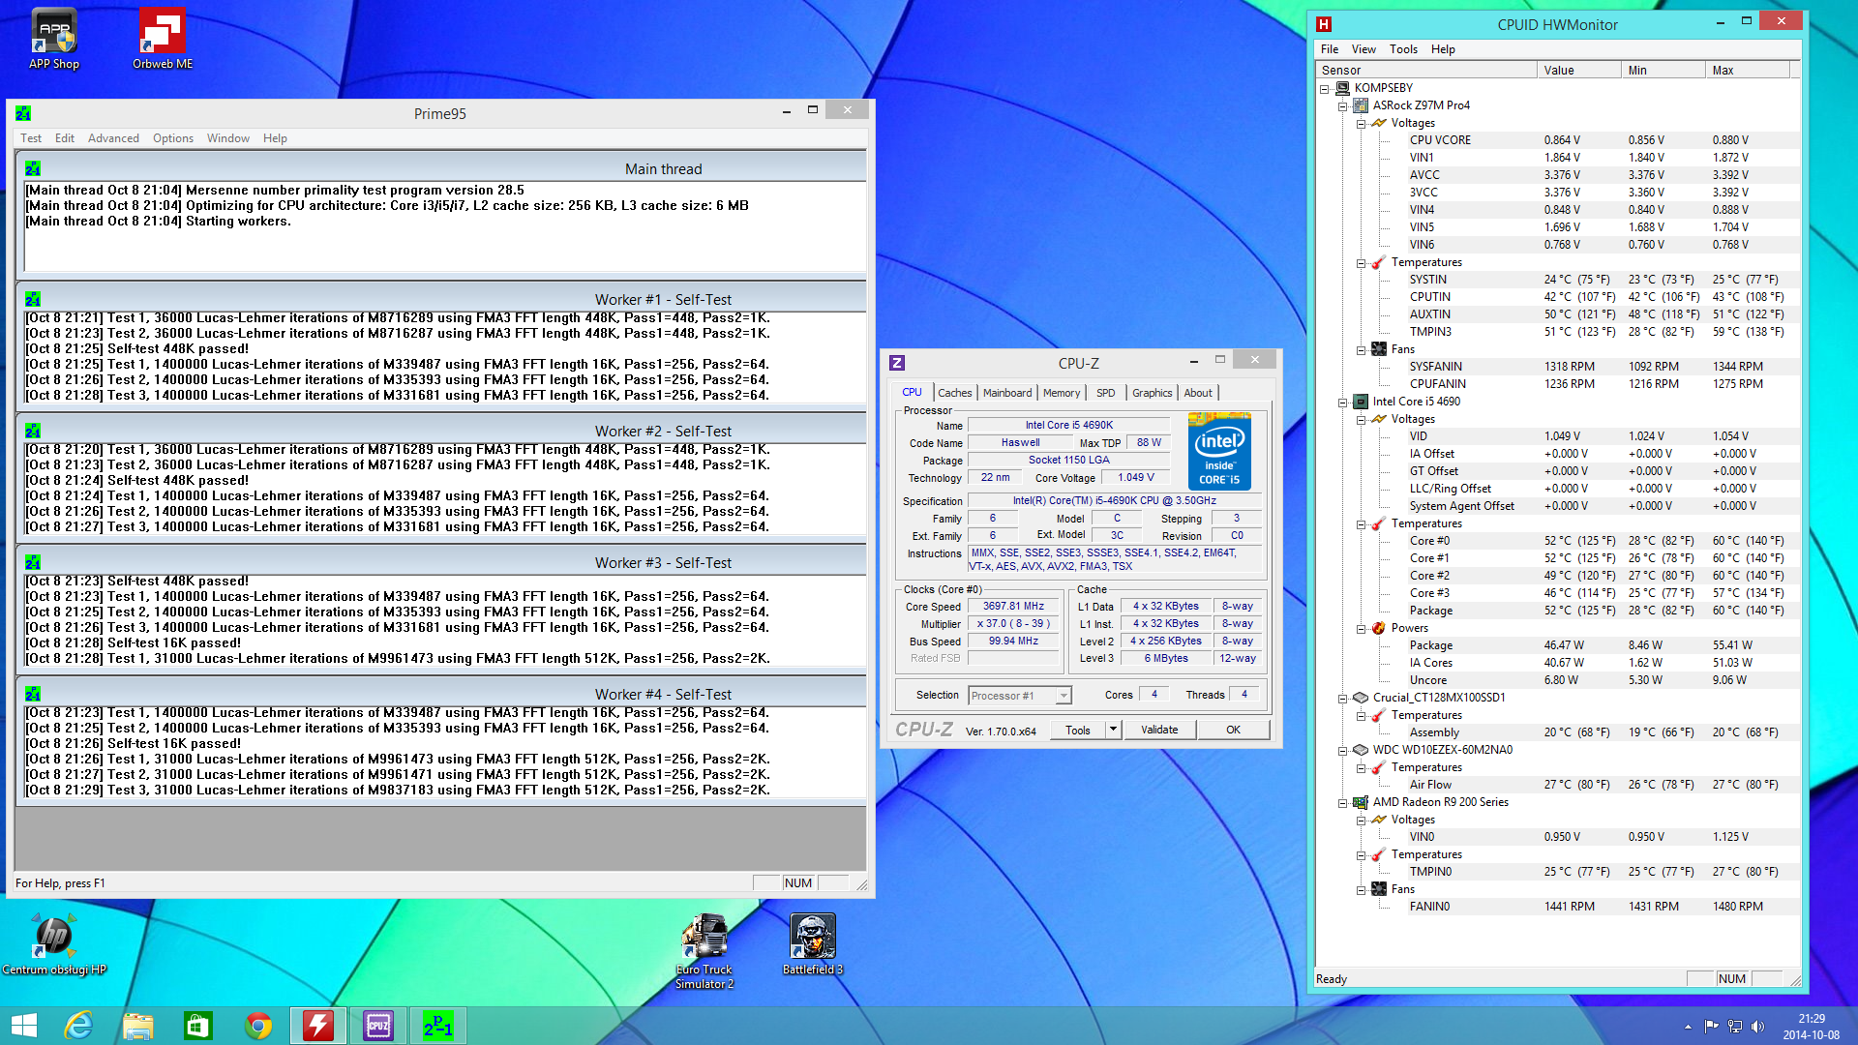The image size is (1858, 1045).
Task: Collapse the WDC WD10EZEX-60M2NA0 node
Action: 1342,750
